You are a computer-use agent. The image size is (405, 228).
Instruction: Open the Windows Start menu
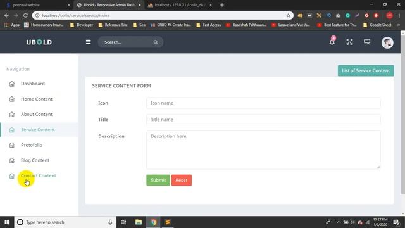coord(7,222)
